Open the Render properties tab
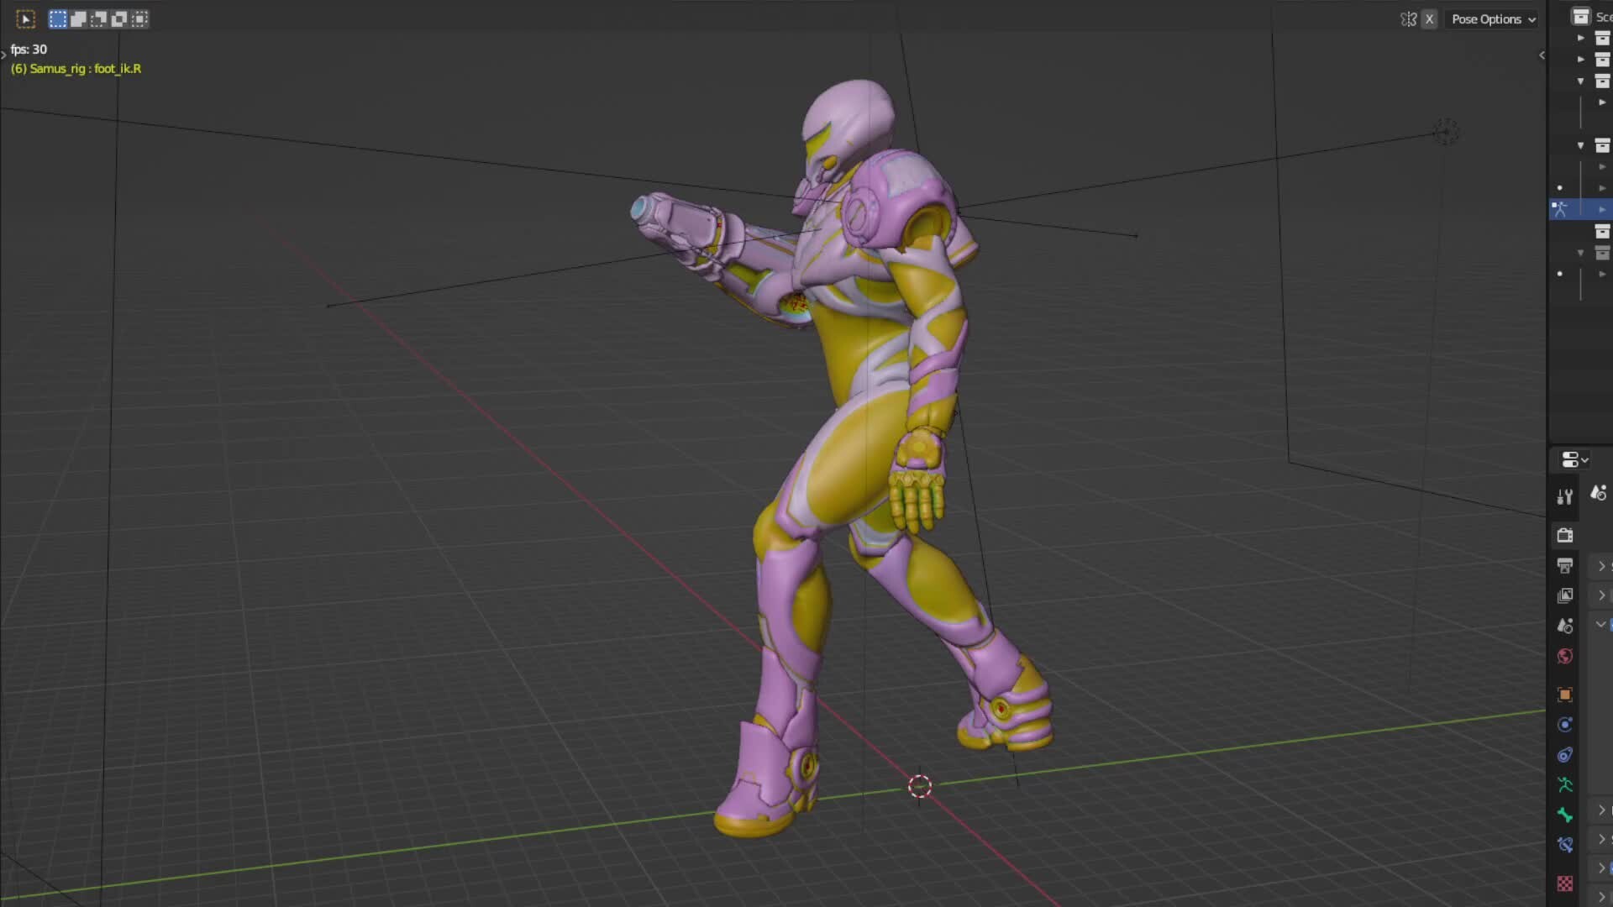This screenshot has height=907, width=1613. point(1564,535)
